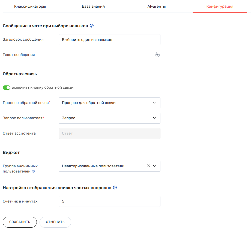Click help icon next to frequent questions heading

(x=115, y=188)
